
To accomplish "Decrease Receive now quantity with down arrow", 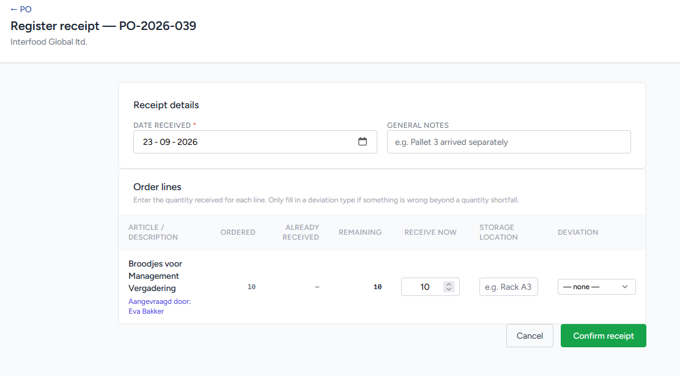I will point(449,289).
